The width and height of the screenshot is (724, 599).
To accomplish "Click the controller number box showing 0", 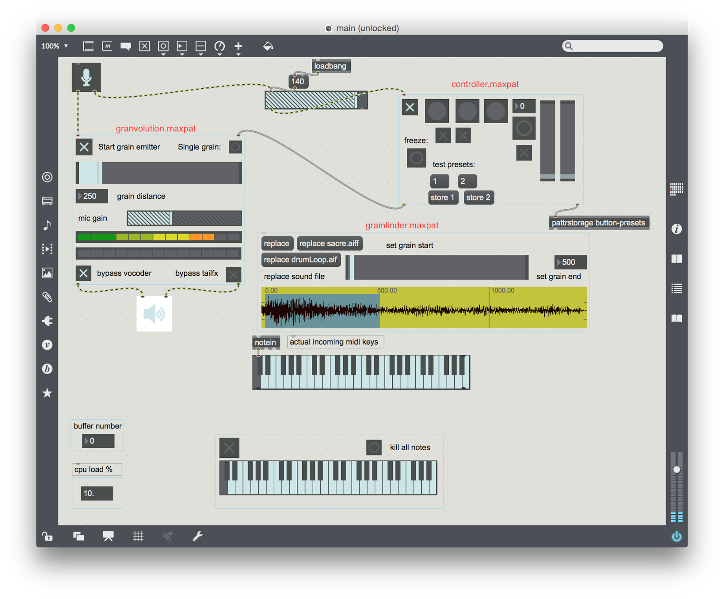I will 524,106.
